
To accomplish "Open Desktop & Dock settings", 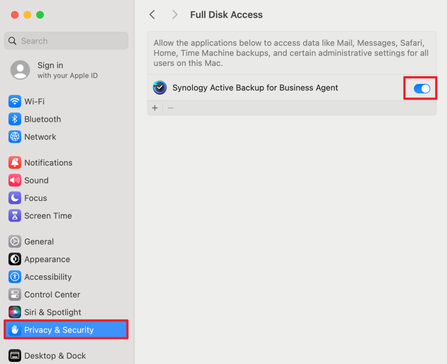I will click(66, 356).
